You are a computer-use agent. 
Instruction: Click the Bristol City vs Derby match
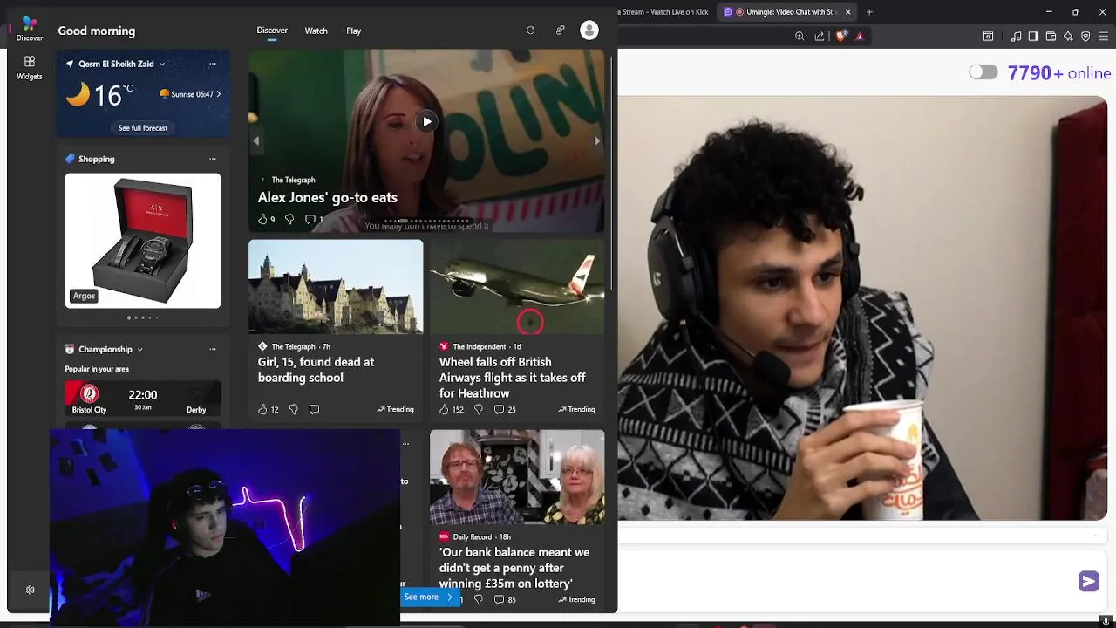tap(143, 398)
